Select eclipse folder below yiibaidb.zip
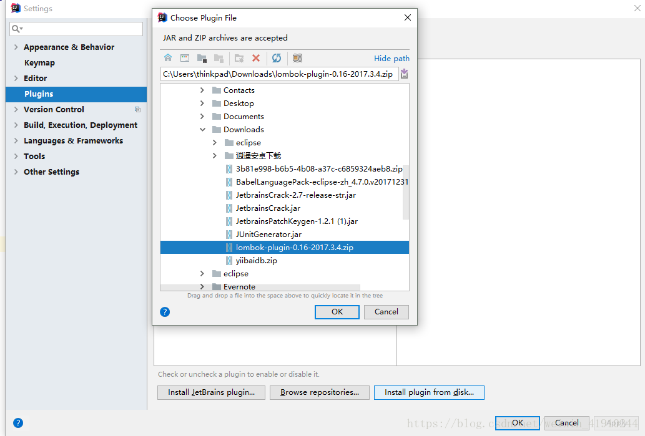This screenshot has height=436, width=645. [235, 274]
